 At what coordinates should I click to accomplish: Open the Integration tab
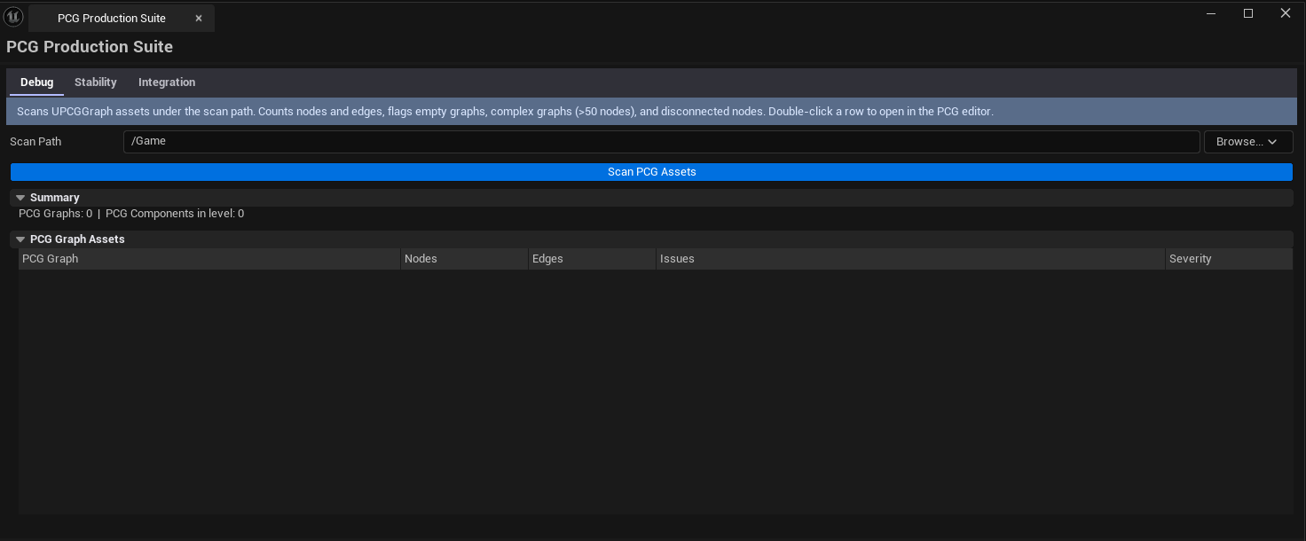(167, 82)
